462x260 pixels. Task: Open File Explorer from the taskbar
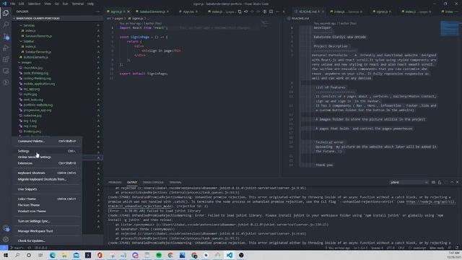tap(64, 255)
